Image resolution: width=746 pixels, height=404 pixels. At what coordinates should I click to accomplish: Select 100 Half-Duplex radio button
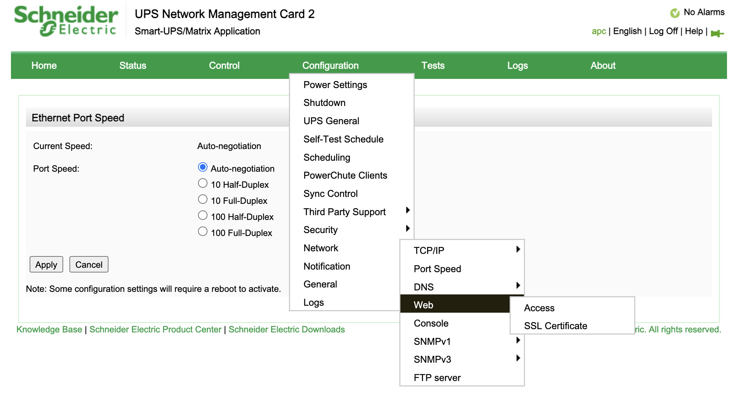[203, 215]
